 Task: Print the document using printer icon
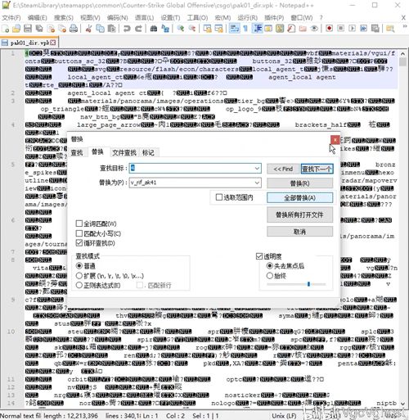(74, 29)
